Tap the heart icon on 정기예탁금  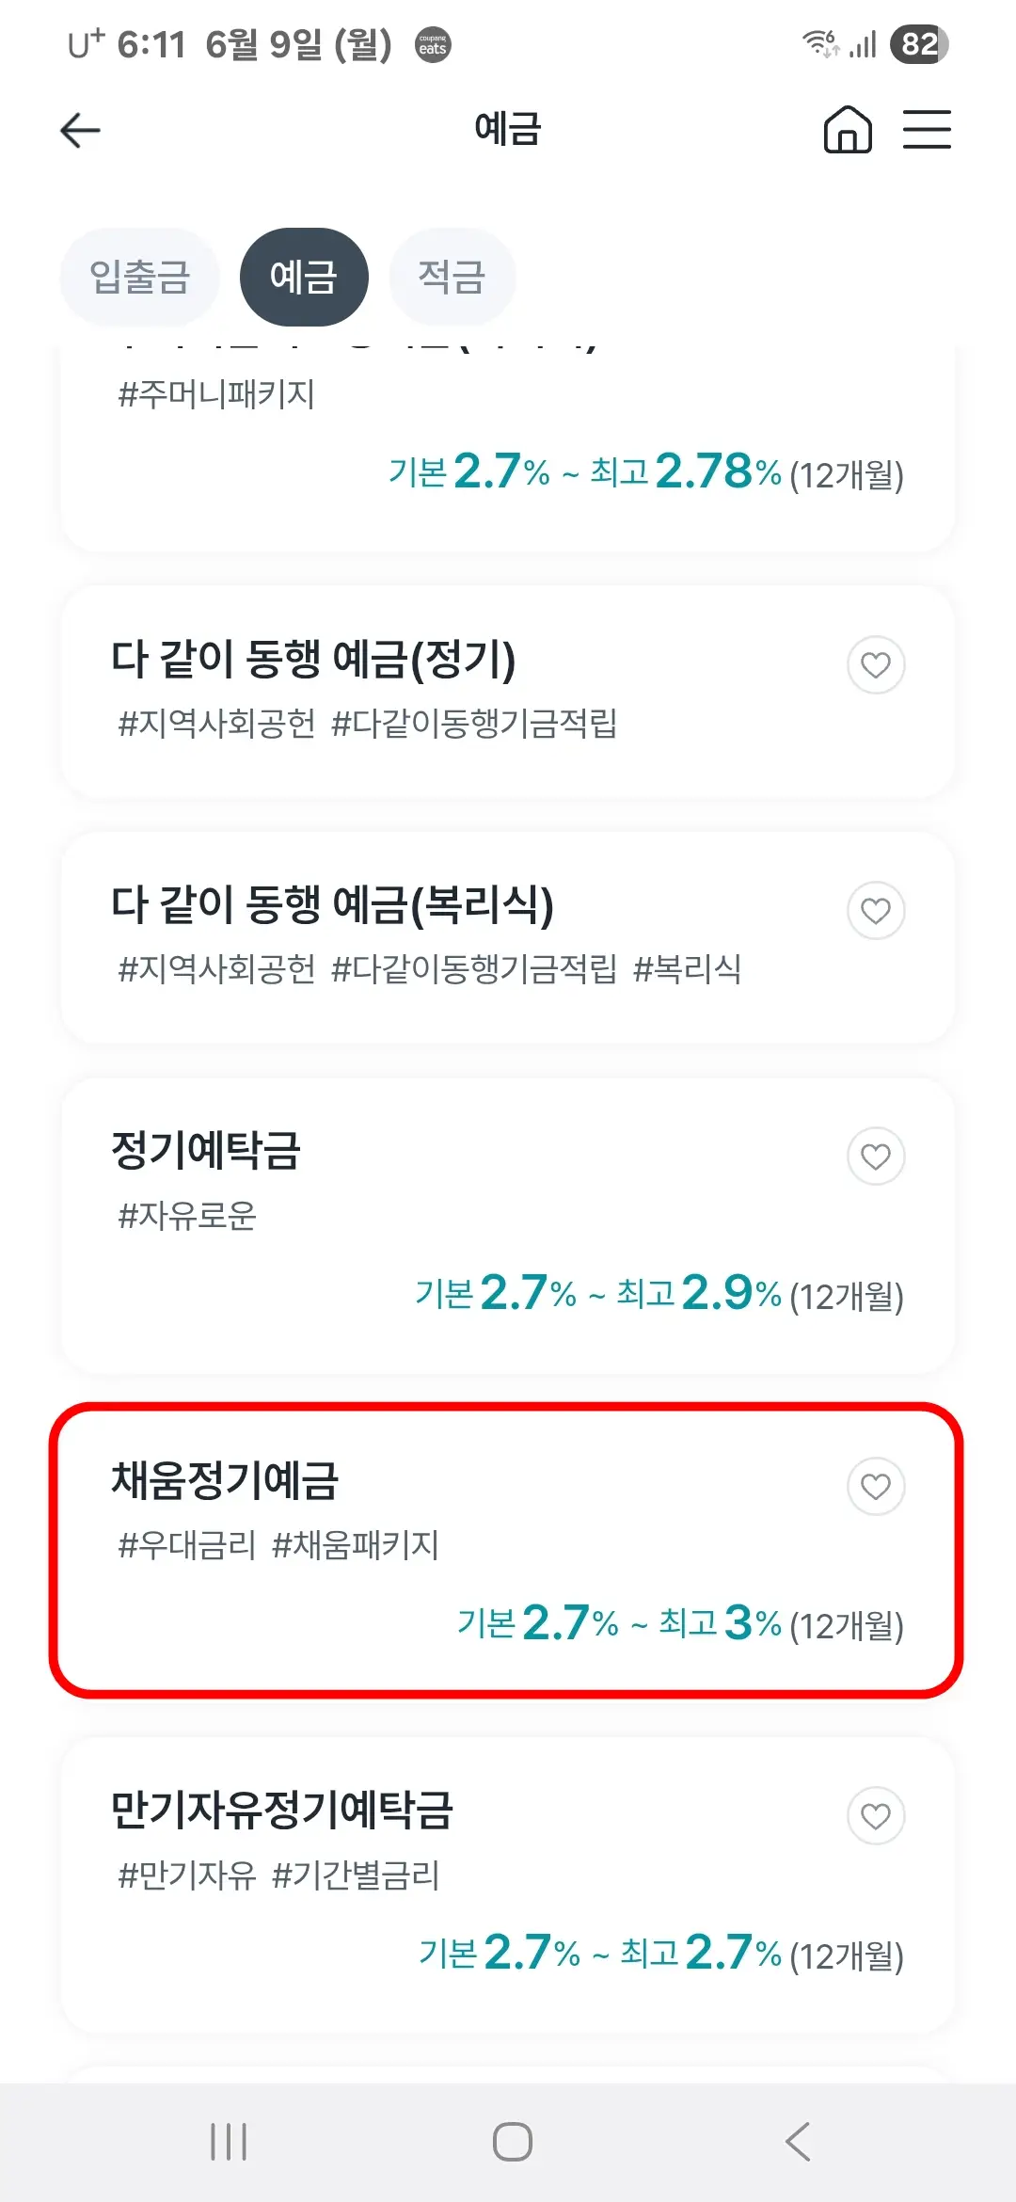(x=877, y=1157)
